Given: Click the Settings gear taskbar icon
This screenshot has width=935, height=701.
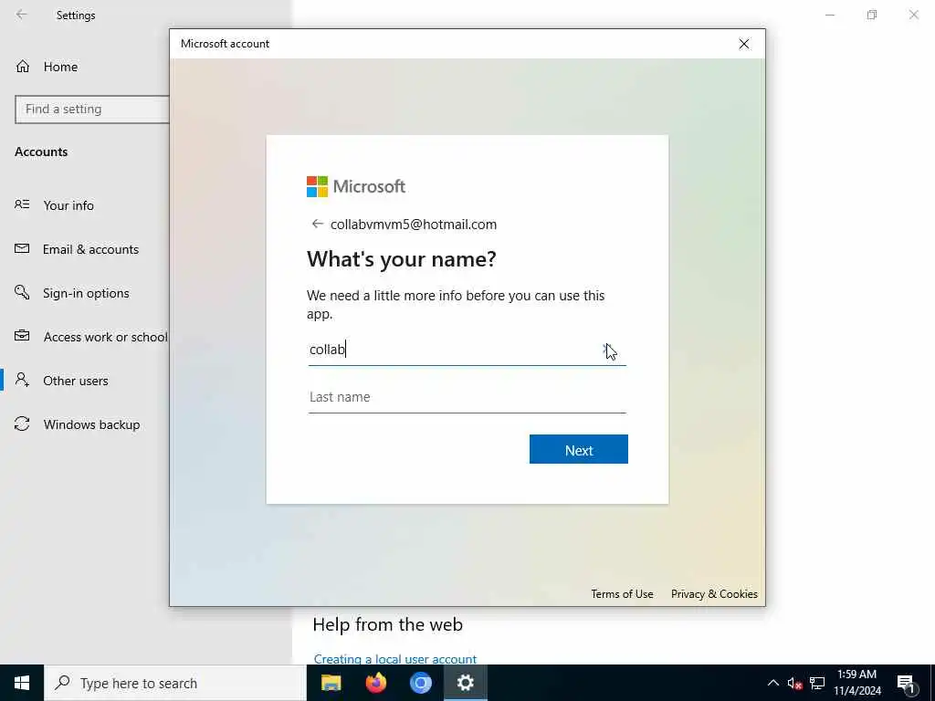Looking at the screenshot, I should 465,683.
